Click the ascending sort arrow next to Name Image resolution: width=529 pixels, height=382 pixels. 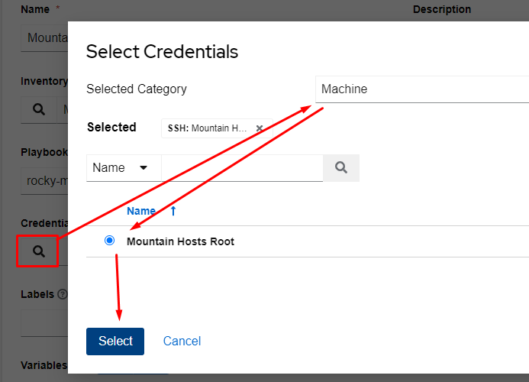pyautogui.click(x=173, y=211)
